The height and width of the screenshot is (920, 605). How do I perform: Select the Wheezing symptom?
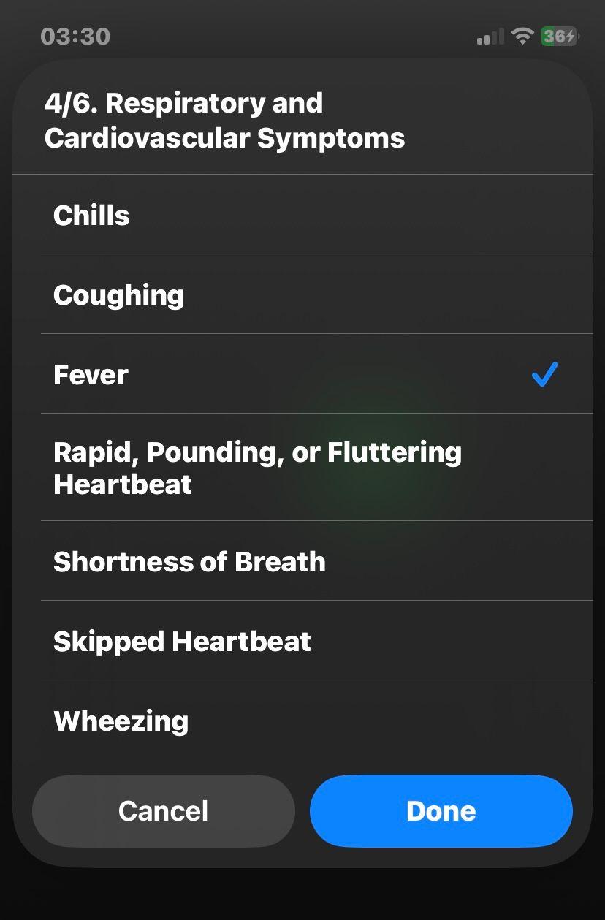(302, 721)
